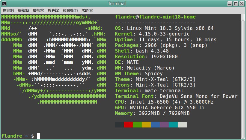The image size is (246, 140).
Task: Click the Icons line Mint-X-Teal [GTK2/3]
Action: [155, 85]
